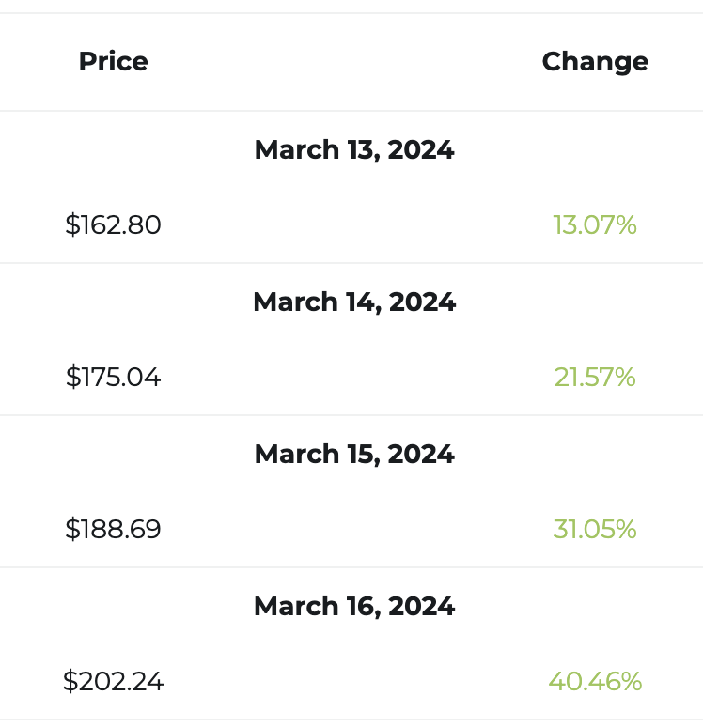
Task: Click the $162.80 price value
Action: click(114, 225)
